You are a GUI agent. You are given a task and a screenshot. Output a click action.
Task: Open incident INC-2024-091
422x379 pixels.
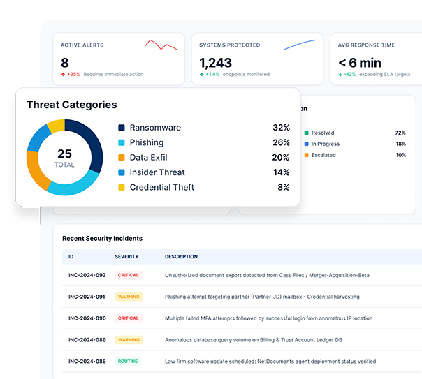[87, 297]
